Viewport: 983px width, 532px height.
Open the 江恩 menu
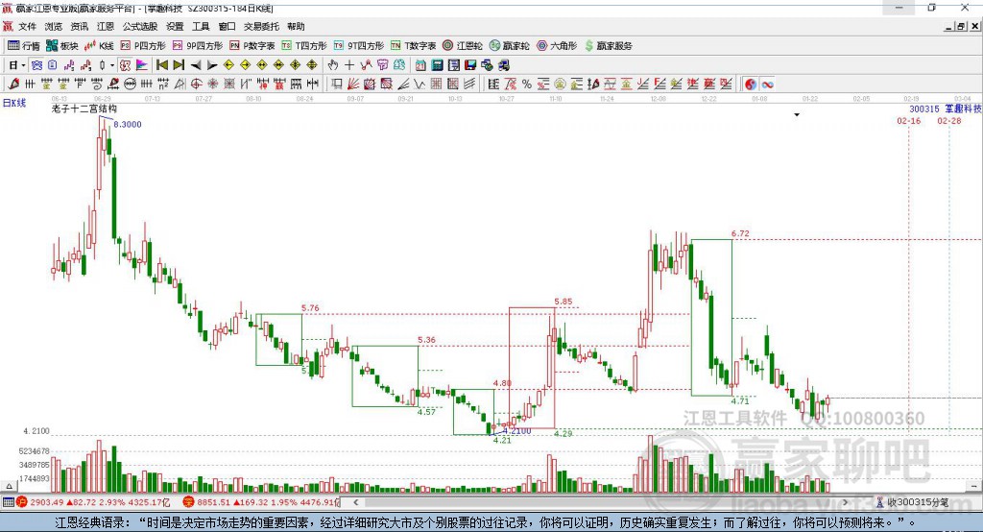tap(106, 26)
